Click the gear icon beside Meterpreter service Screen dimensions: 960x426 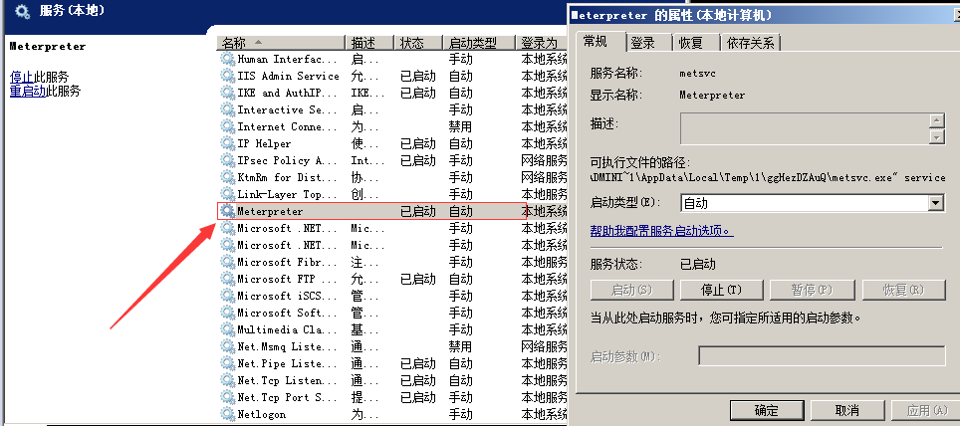click(228, 211)
